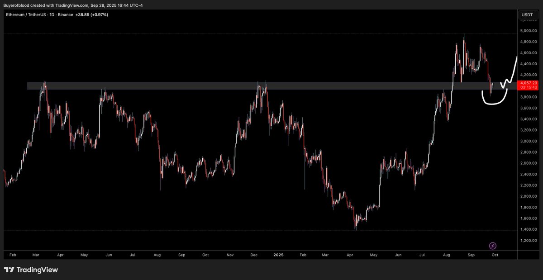Click the 3,000.00 price axis label
This screenshot has width=543, height=280.
coord(529,141)
